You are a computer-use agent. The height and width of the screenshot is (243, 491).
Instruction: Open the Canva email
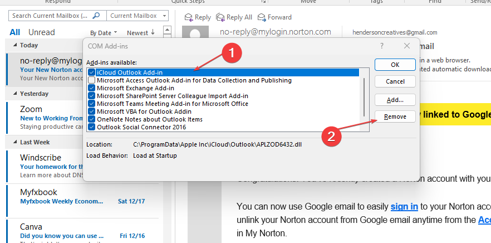click(82, 231)
